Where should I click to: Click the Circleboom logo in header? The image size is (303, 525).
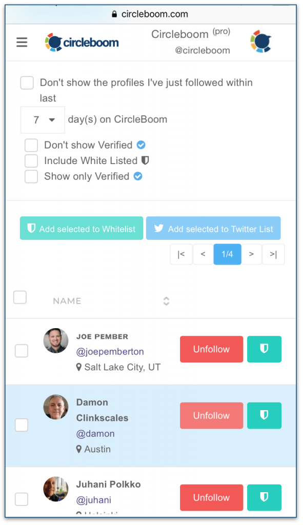[82, 42]
